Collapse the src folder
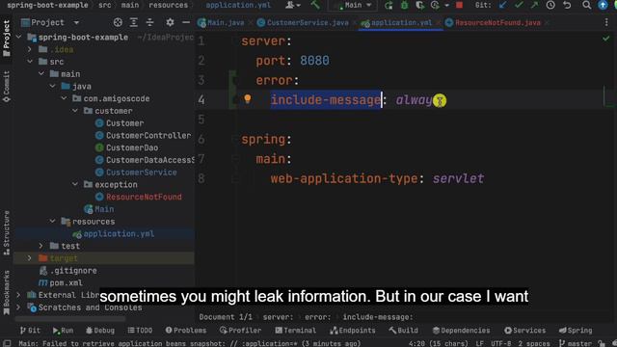The width and height of the screenshot is (617, 347). tap(30, 62)
